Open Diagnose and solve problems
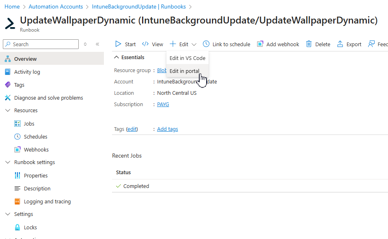388x239 pixels. [x=48, y=98]
